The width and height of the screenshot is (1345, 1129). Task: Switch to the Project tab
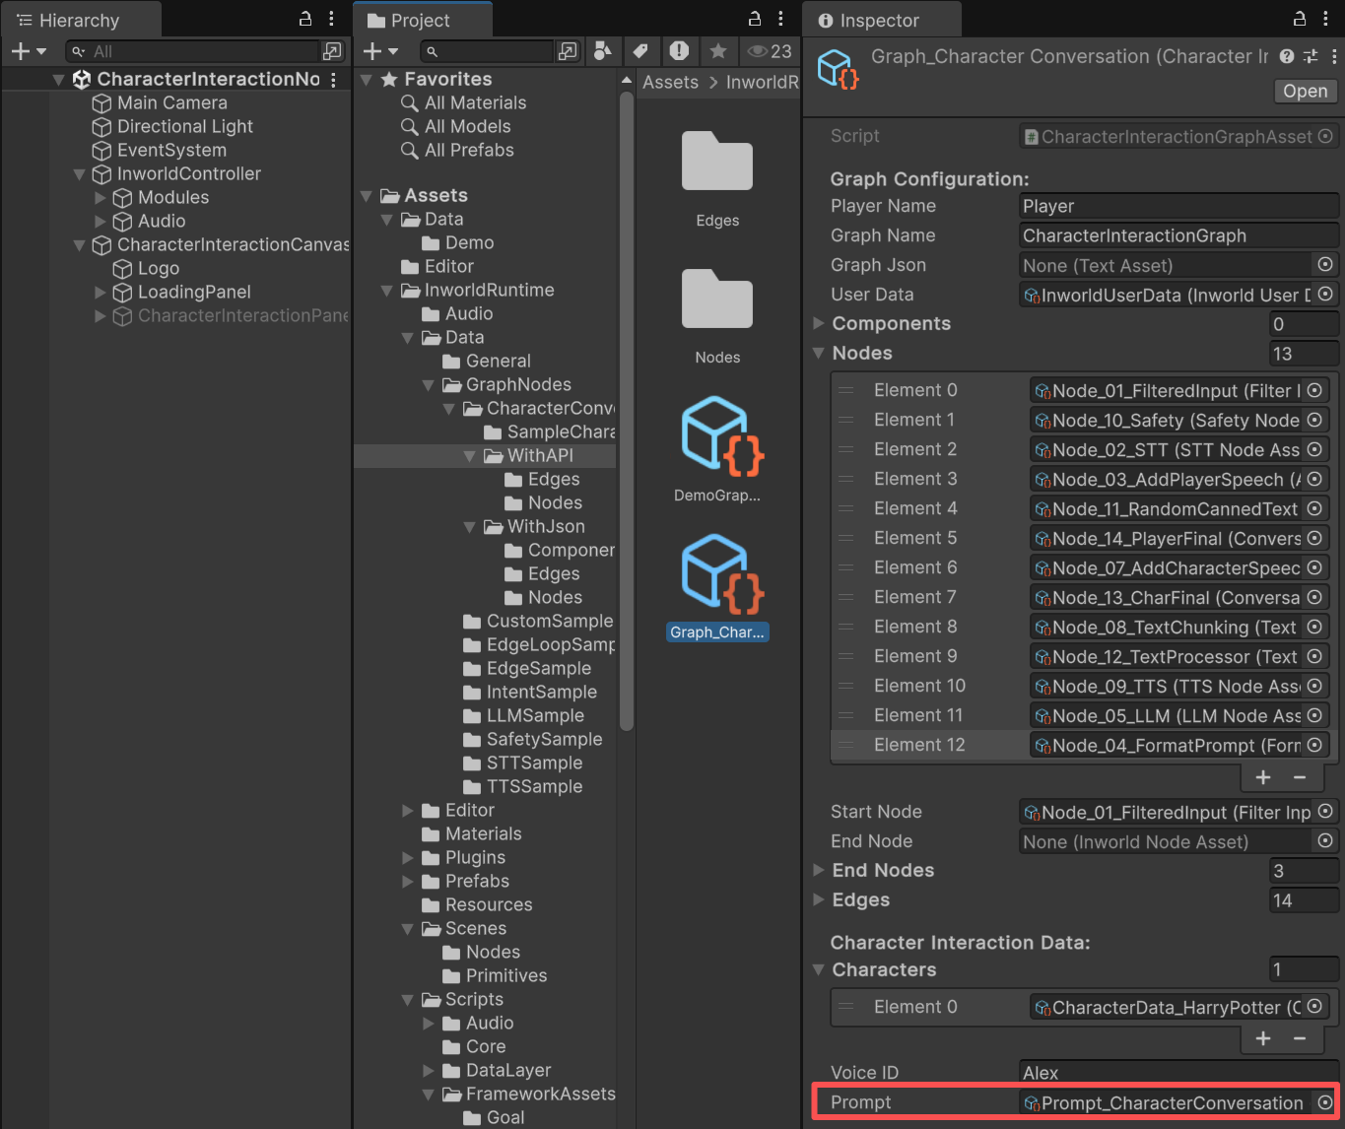pyautogui.click(x=421, y=20)
